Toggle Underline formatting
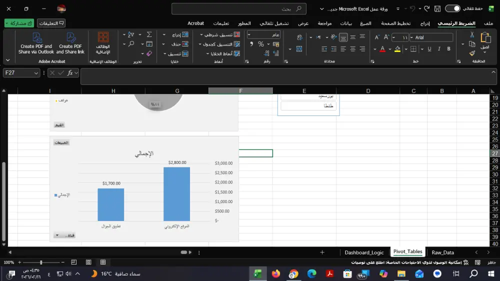This screenshot has width=500, height=281. 429,49
